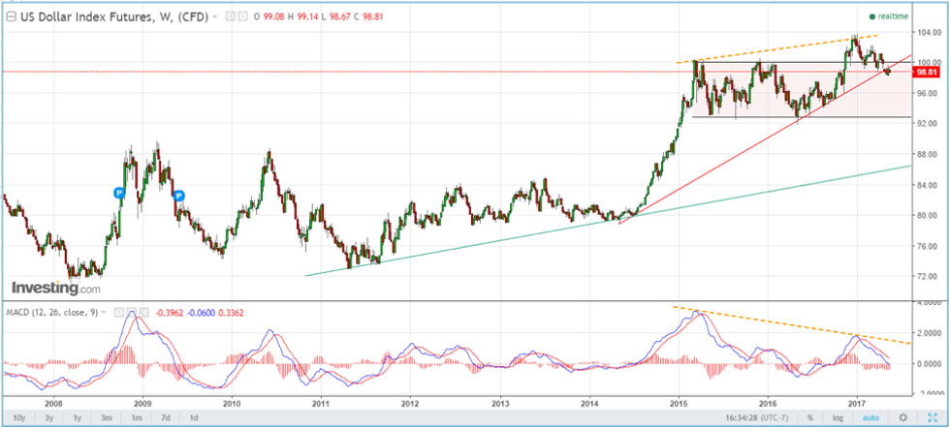
Task: Click the Investing.com logo watermark
Action: tap(55, 288)
